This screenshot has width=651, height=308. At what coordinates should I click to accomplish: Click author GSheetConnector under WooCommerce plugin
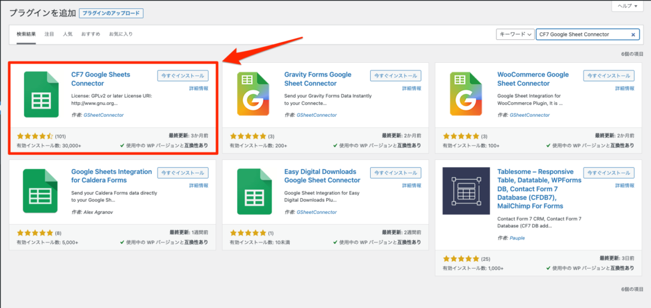pos(530,115)
